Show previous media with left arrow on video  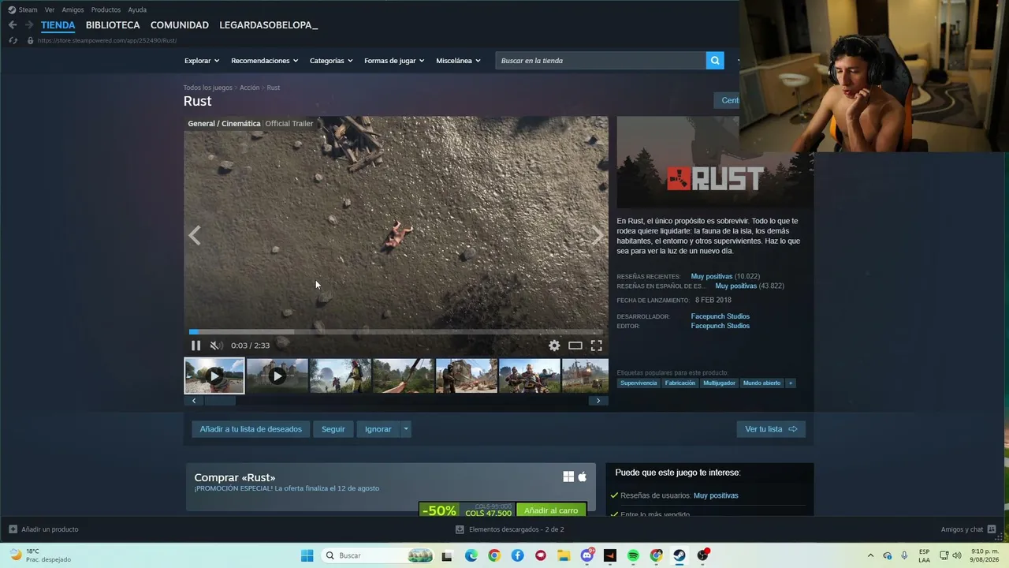click(195, 236)
